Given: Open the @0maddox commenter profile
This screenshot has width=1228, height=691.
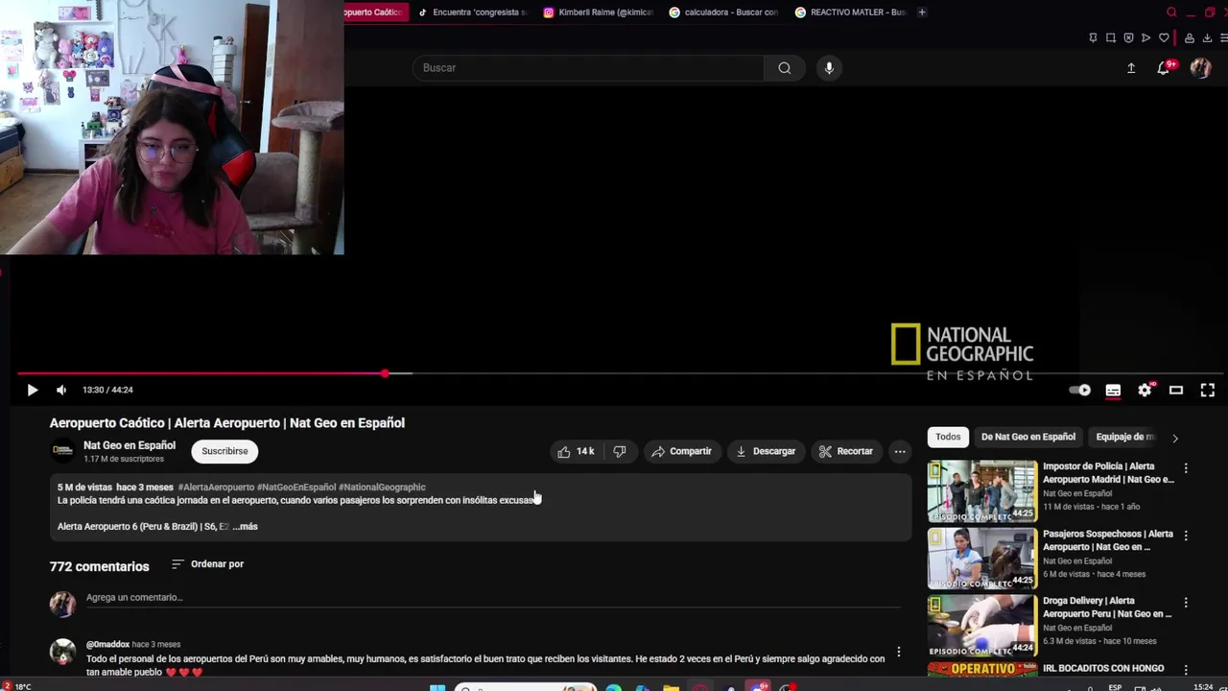Looking at the screenshot, I should [x=107, y=644].
